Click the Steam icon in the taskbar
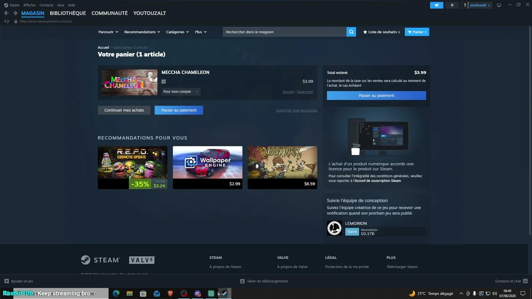The width and height of the screenshot is (532, 299). tap(224, 294)
